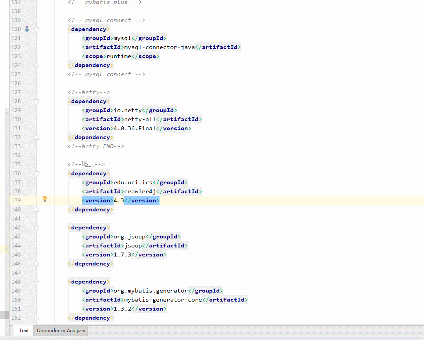The height and width of the screenshot is (340, 424).
Task: Click the mysql connect comment on line 119
Action: coord(106,20)
